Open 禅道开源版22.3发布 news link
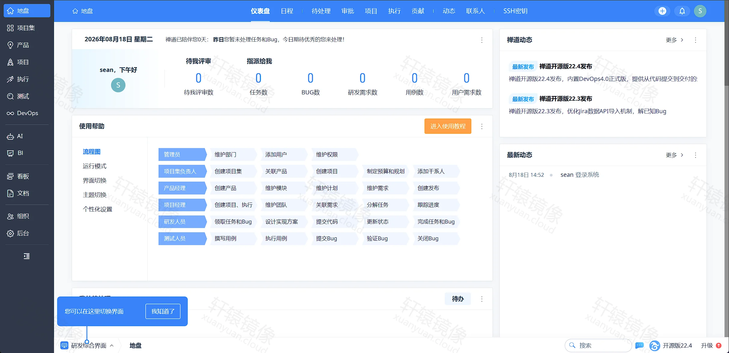The image size is (729, 353). click(x=565, y=99)
